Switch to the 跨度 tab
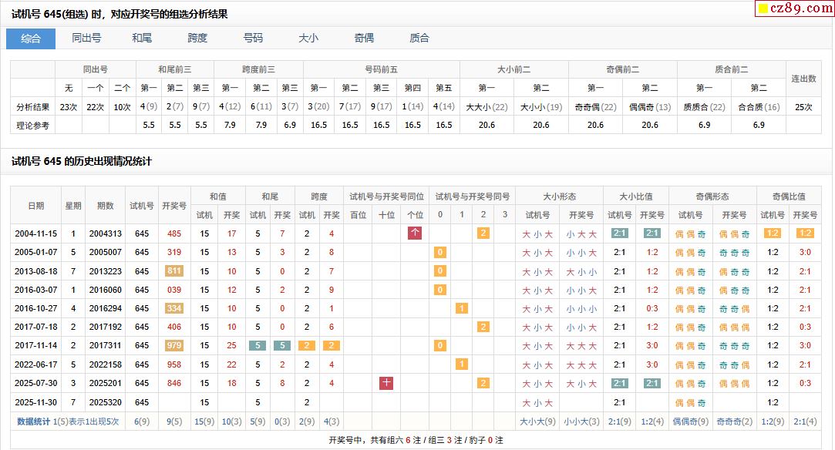This screenshot has height=450, width=835. [x=197, y=39]
